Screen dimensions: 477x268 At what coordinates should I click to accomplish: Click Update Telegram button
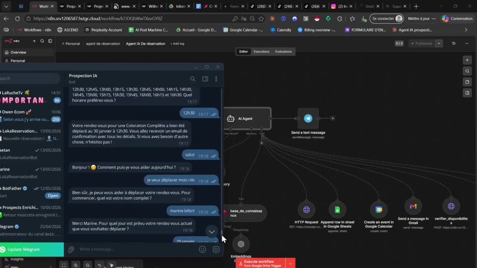click(31, 249)
